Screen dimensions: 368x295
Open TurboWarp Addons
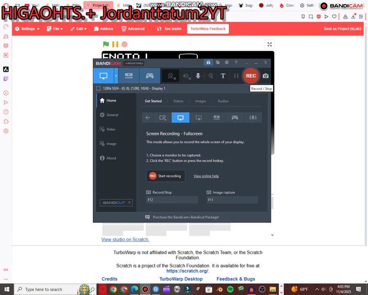point(103,29)
